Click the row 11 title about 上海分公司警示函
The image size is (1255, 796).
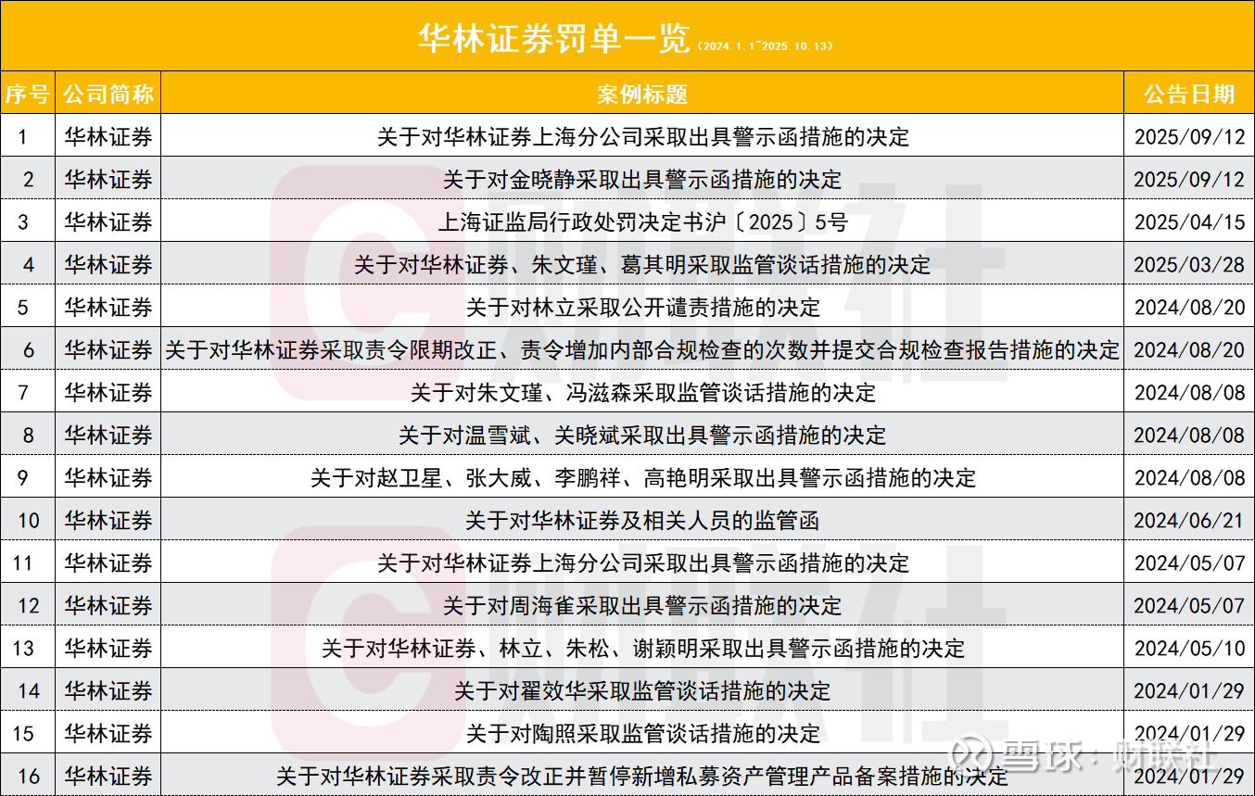tap(643, 563)
